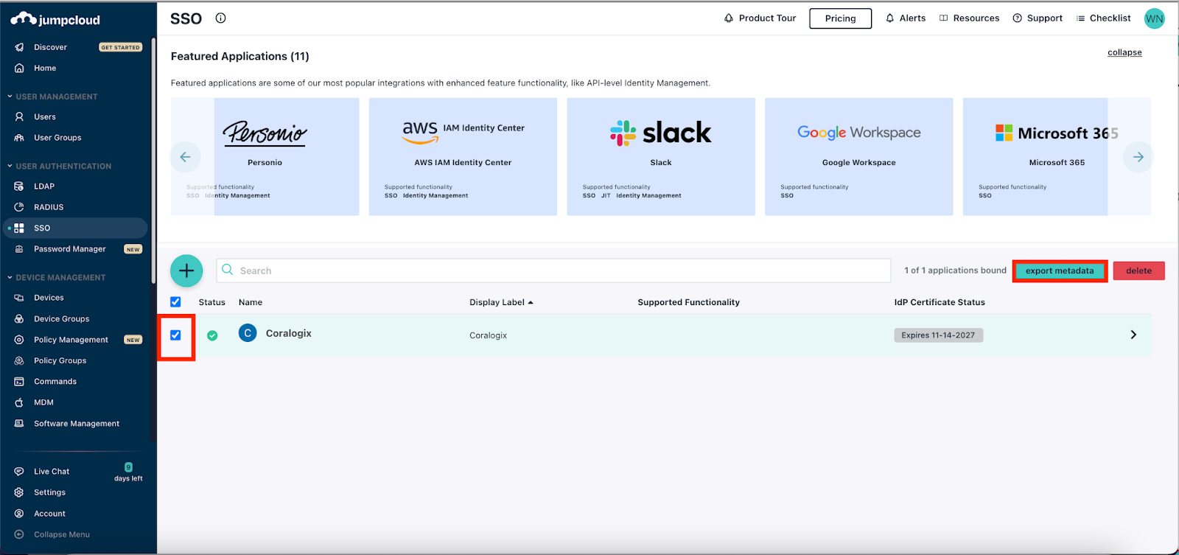The width and height of the screenshot is (1179, 555).
Task: Go to Home in the sidebar
Action: [45, 68]
